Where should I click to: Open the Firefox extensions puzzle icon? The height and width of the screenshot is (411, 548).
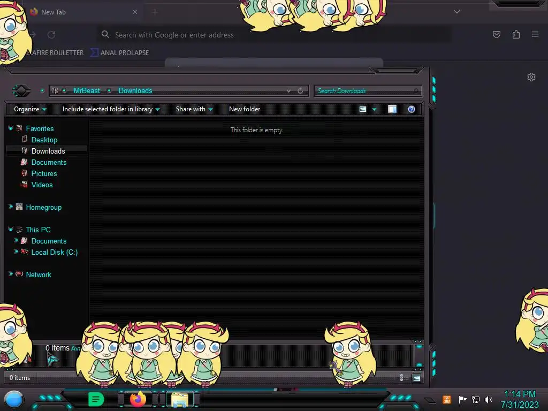(x=516, y=34)
